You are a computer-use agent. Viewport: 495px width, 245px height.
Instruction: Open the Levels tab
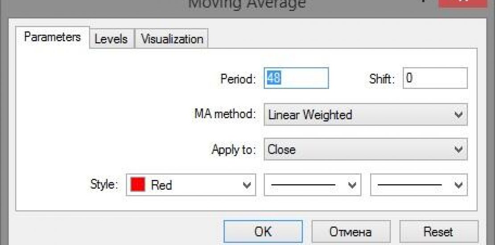pyautogui.click(x=111, y=39)
